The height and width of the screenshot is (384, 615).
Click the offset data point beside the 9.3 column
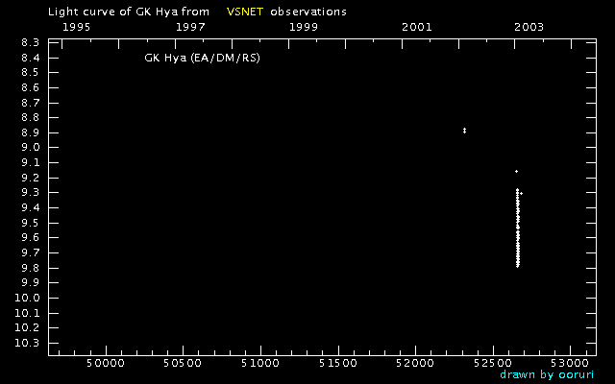pos(521,193)
